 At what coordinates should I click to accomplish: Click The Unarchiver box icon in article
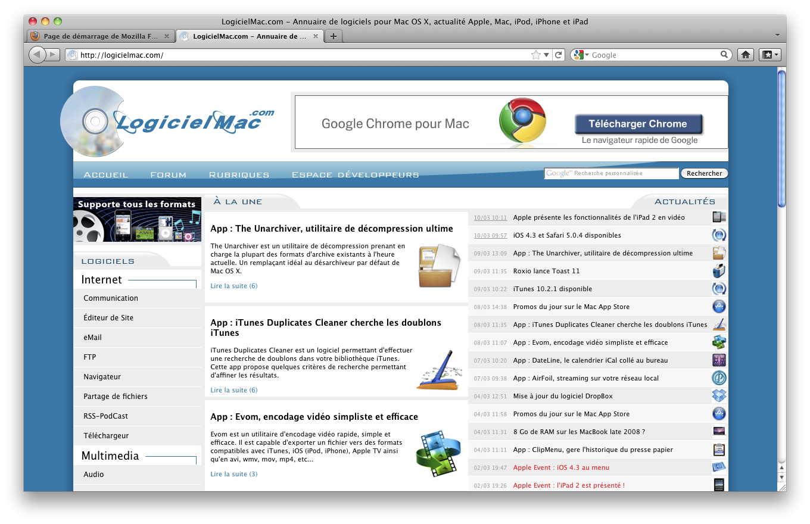tap(440, 266)
